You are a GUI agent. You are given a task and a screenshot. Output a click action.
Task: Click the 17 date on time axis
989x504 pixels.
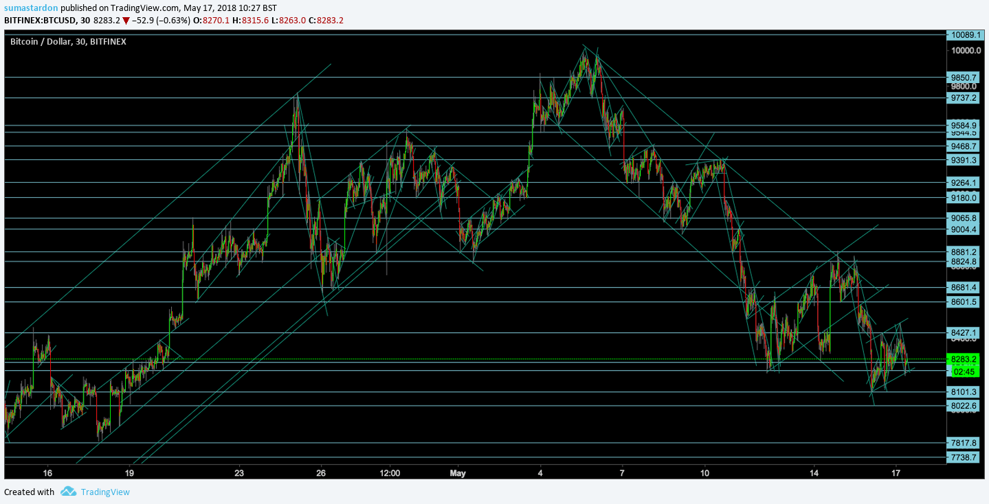click(x=896, y=473)
